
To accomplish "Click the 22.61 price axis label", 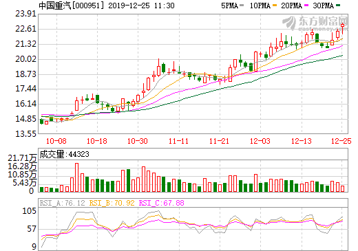I will point(25,29).
